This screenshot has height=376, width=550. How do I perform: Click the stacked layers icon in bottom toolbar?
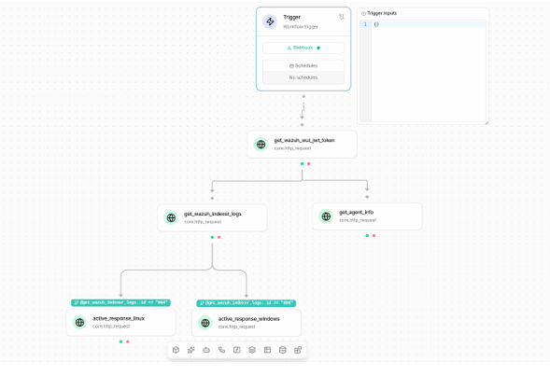252,350
